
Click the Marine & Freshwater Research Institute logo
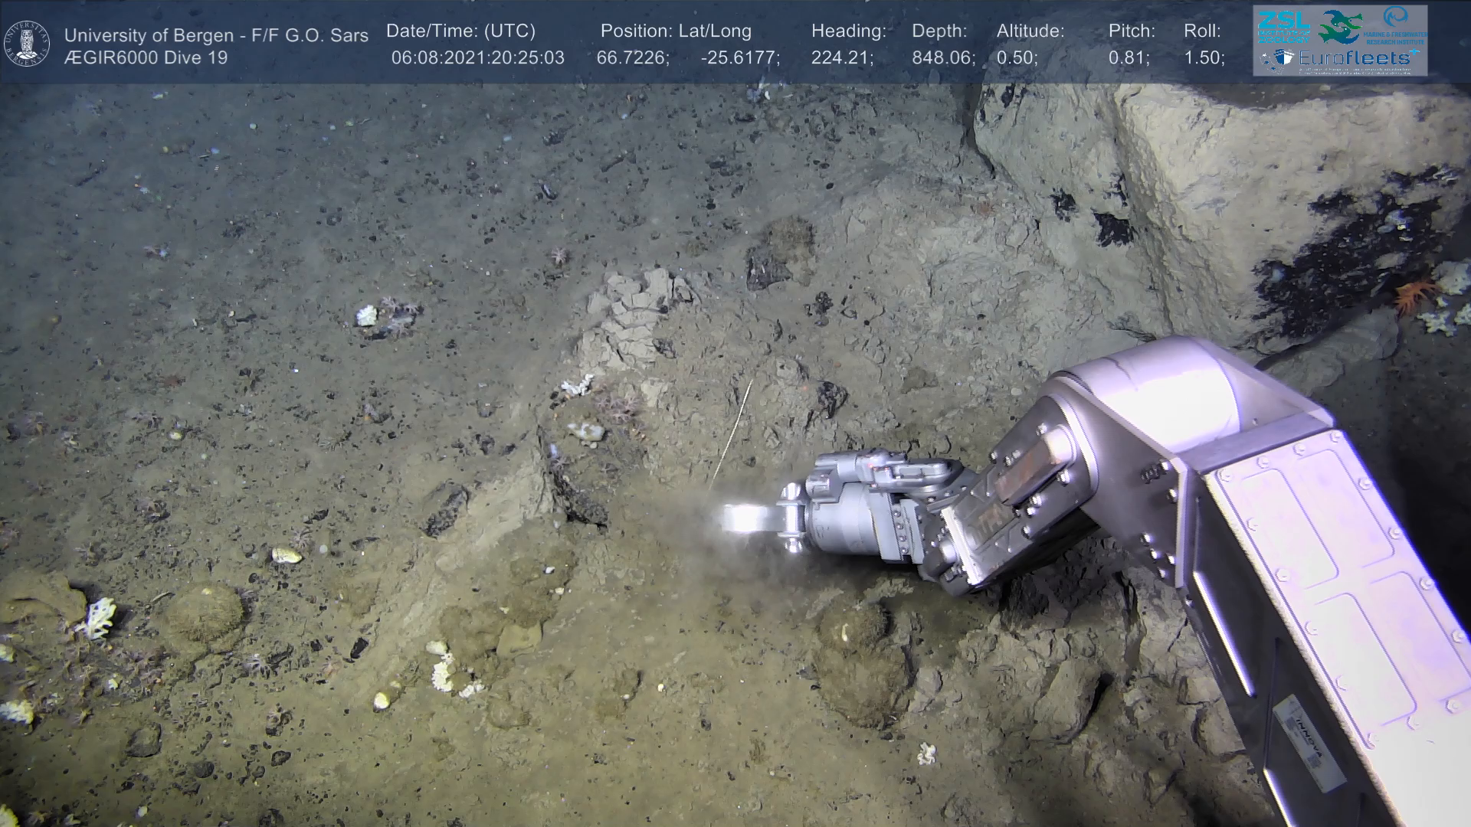pos(1397,25)
